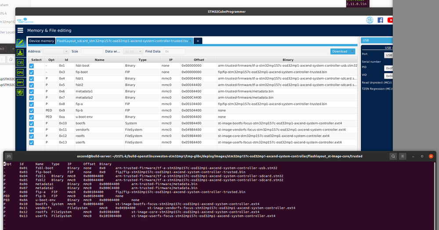Open the USB connection type dropdown

(377, 40)
